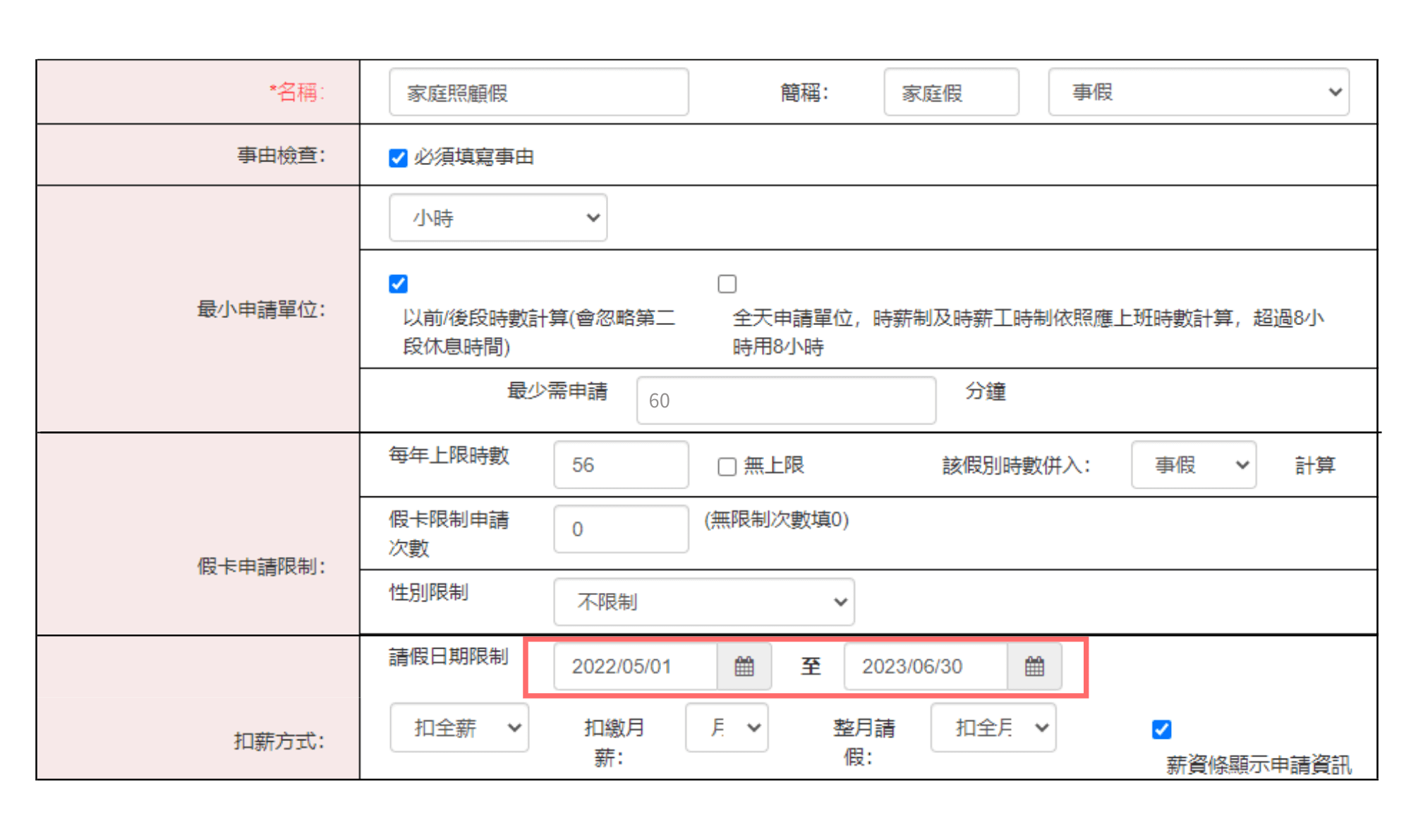
Task: Open the leave category dropdown showing 事假
Action: point(1197,92)
